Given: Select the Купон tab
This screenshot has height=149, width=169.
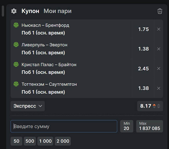Looking at the screenshot, I should 30,11.
